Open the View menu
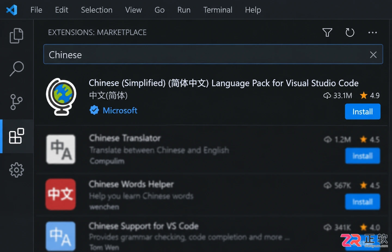The image size is (392, 252). pos(133,10)
